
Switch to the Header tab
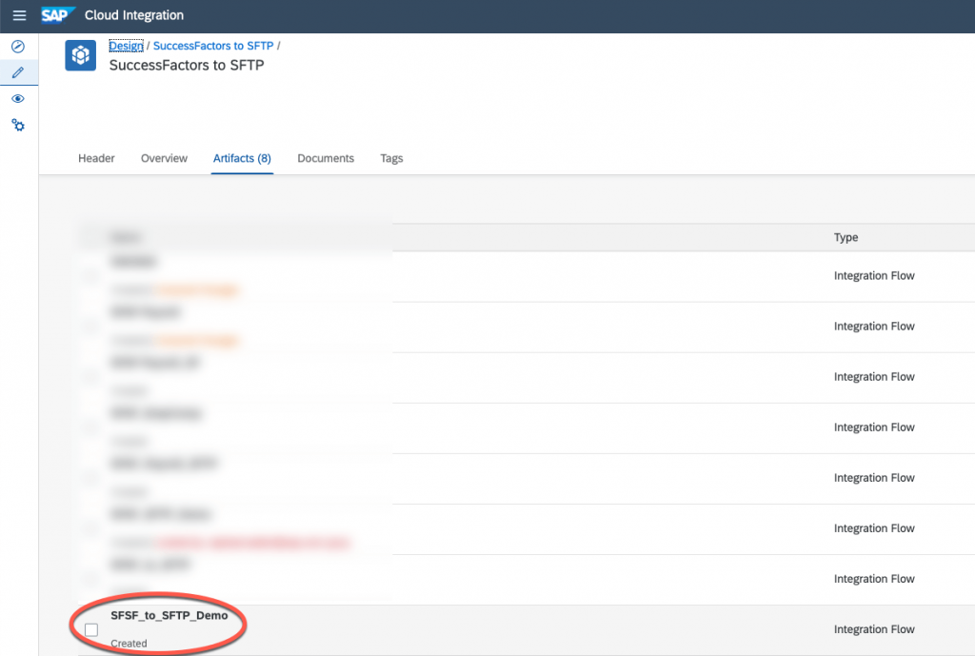pos(96,159)
